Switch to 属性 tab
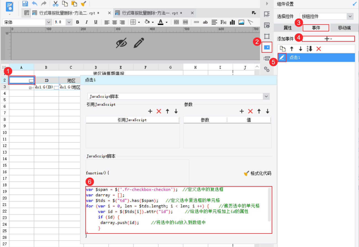This screenshot has height=247, width=359. [288, 28]
